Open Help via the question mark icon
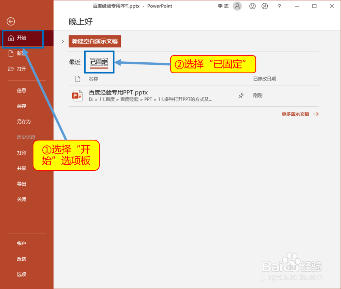Screen dimensions: 341x289 [x=279, y=6]
